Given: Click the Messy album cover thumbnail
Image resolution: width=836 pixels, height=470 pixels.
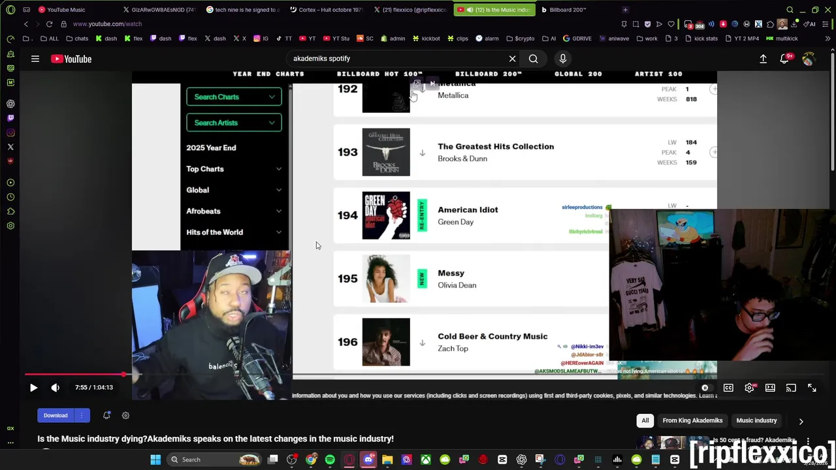Looking at the screenshot, I should coord(386,279).
